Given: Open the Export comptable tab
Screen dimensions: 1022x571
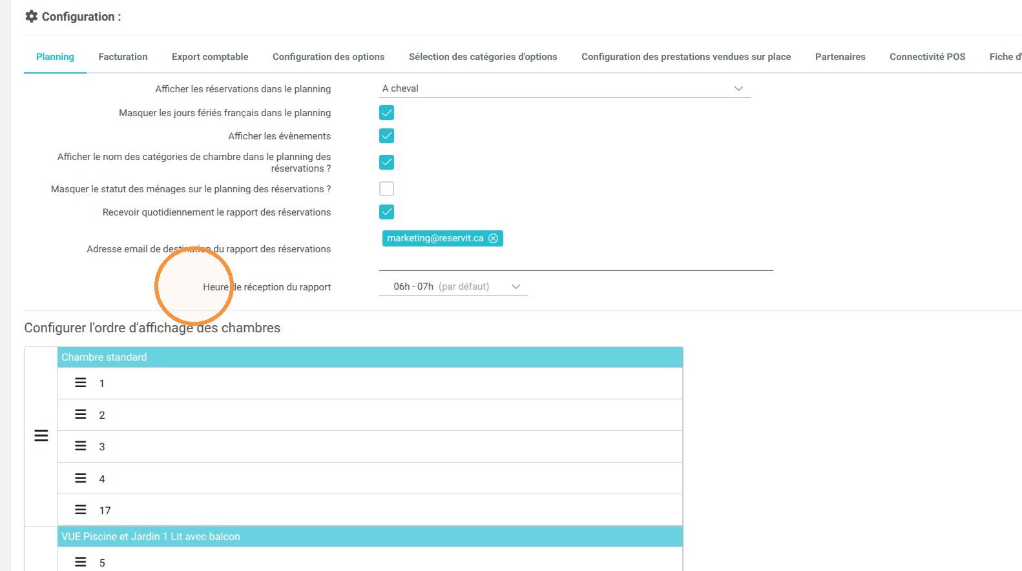Looking at the screenshot, I should (x=210, y=57).
